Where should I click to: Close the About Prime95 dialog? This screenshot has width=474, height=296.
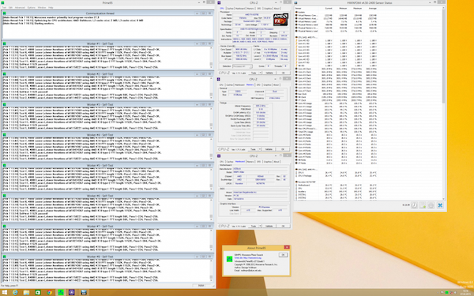(287, 247)
